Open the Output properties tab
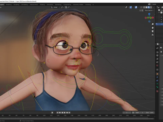Viewport: 163px width, 122px height. [157, 56]
